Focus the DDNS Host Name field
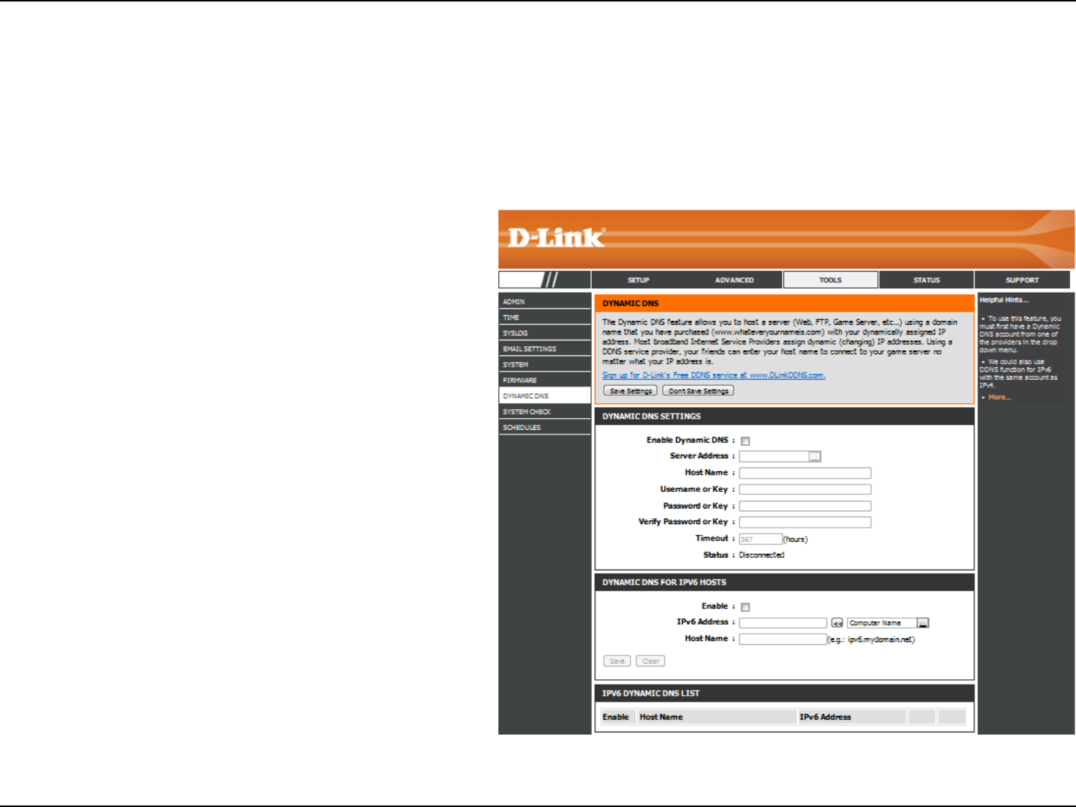This screenshot has height=807, width=1076. [805, 473]
